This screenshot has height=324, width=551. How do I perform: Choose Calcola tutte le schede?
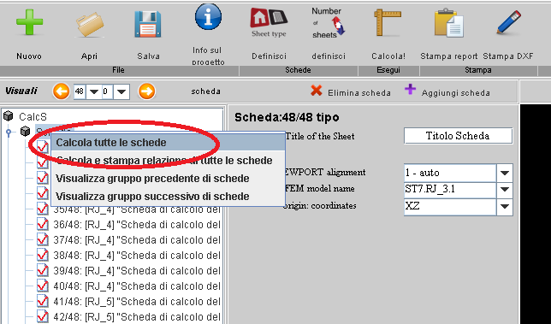168,143
